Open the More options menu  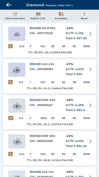tap(84, 14)
